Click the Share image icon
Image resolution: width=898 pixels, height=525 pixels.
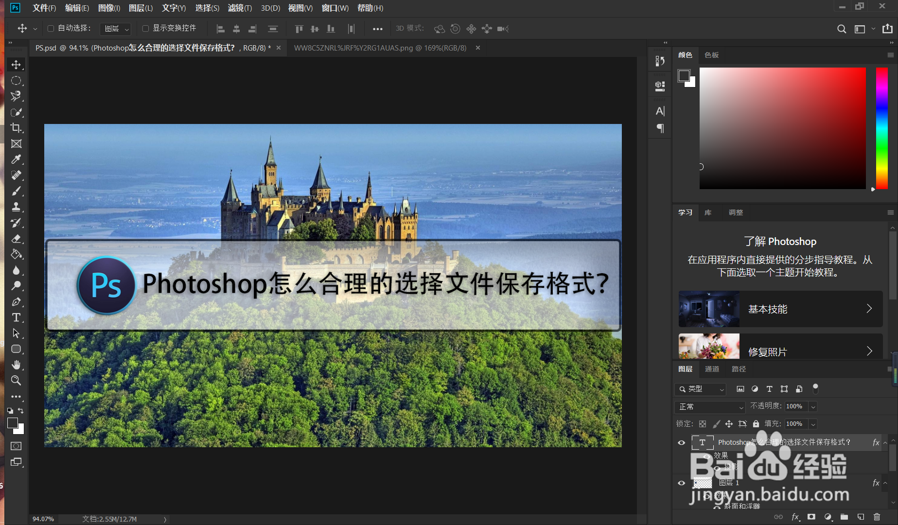pyautogui.click(x=888, y=29)
